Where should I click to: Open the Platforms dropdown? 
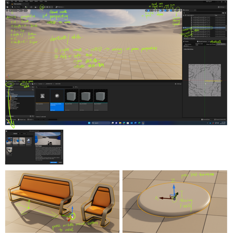click(x=60, y=7)
